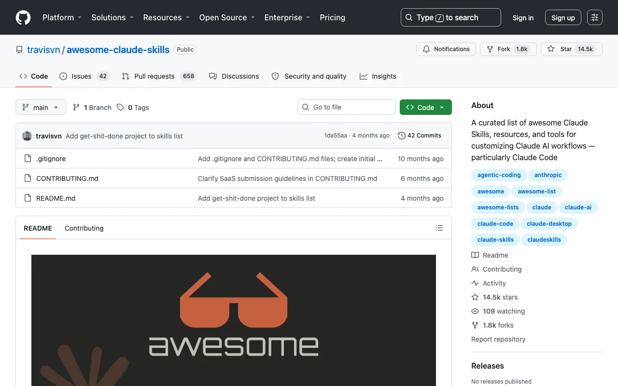The image size is (618, 386).
Task: Click the claude-desktop topic tag
Action: 549,224
